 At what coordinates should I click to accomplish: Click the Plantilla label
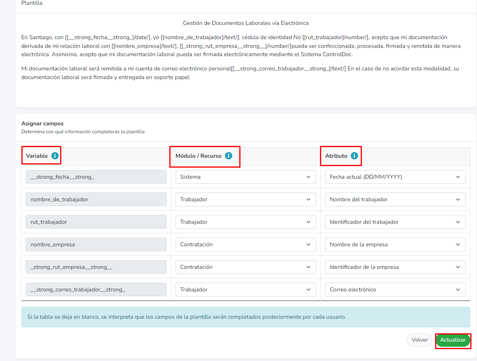coord(32,3)
